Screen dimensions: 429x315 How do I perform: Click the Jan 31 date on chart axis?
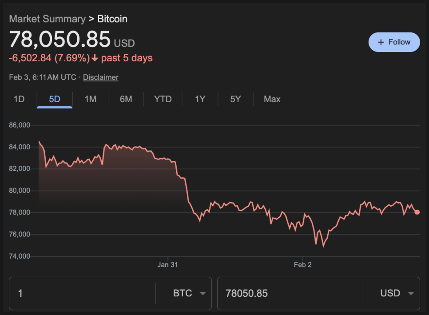pyautogui.click(x=167, y=265)
